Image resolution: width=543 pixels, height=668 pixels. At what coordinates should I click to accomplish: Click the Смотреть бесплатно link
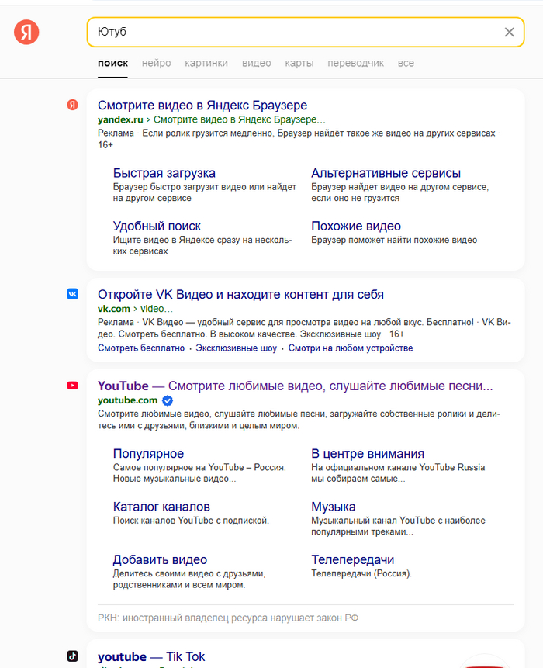[141, 348]
